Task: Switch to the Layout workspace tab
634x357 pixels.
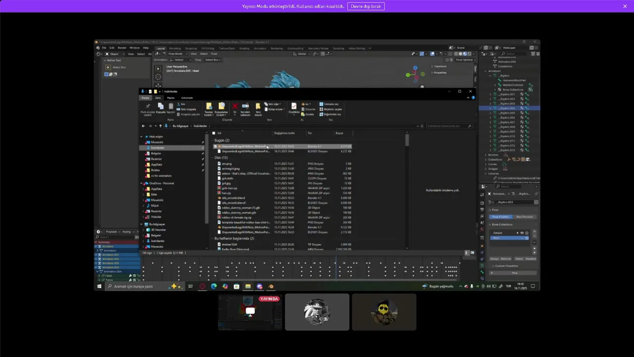Action: pyautogui.click(x=160, y=48)
